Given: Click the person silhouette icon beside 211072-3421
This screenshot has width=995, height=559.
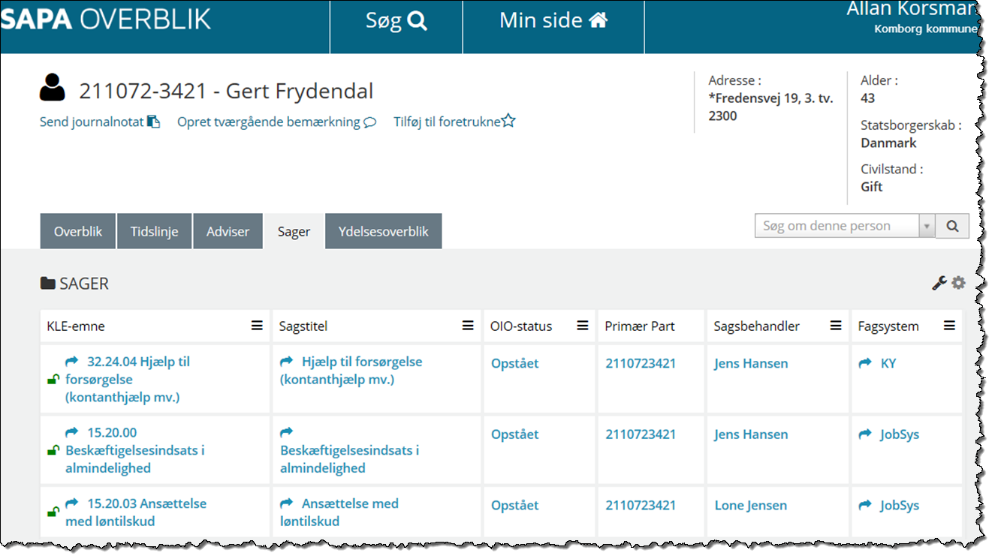Looking at the screenshot, I should [53, 88].
